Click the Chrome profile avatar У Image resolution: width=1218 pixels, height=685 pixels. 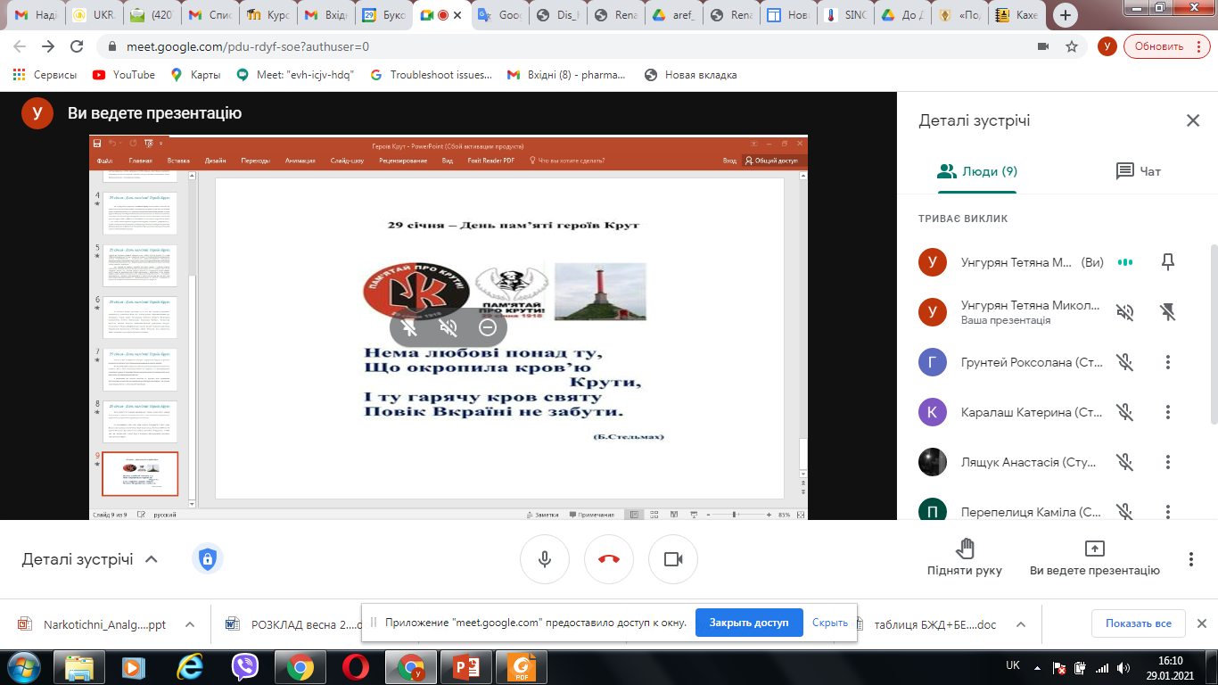tap(1107, 46)
